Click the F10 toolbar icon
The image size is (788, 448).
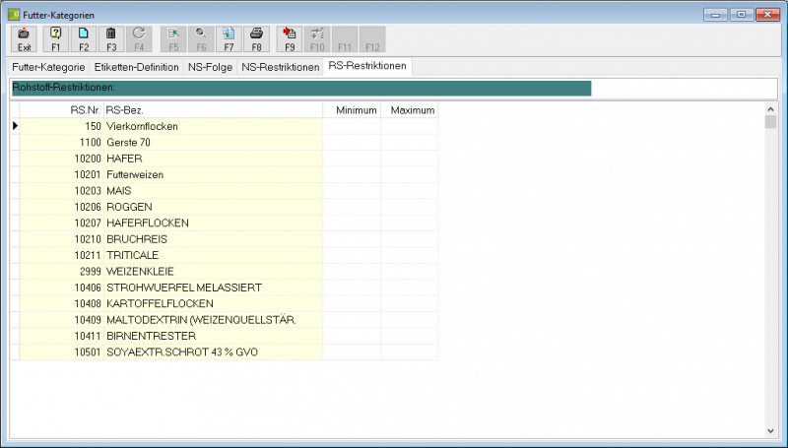317,39
